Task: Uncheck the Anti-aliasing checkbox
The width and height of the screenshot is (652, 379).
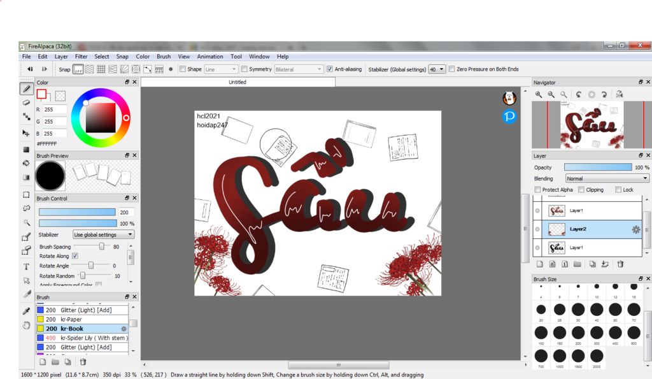Action: click(x=330, y=69)
